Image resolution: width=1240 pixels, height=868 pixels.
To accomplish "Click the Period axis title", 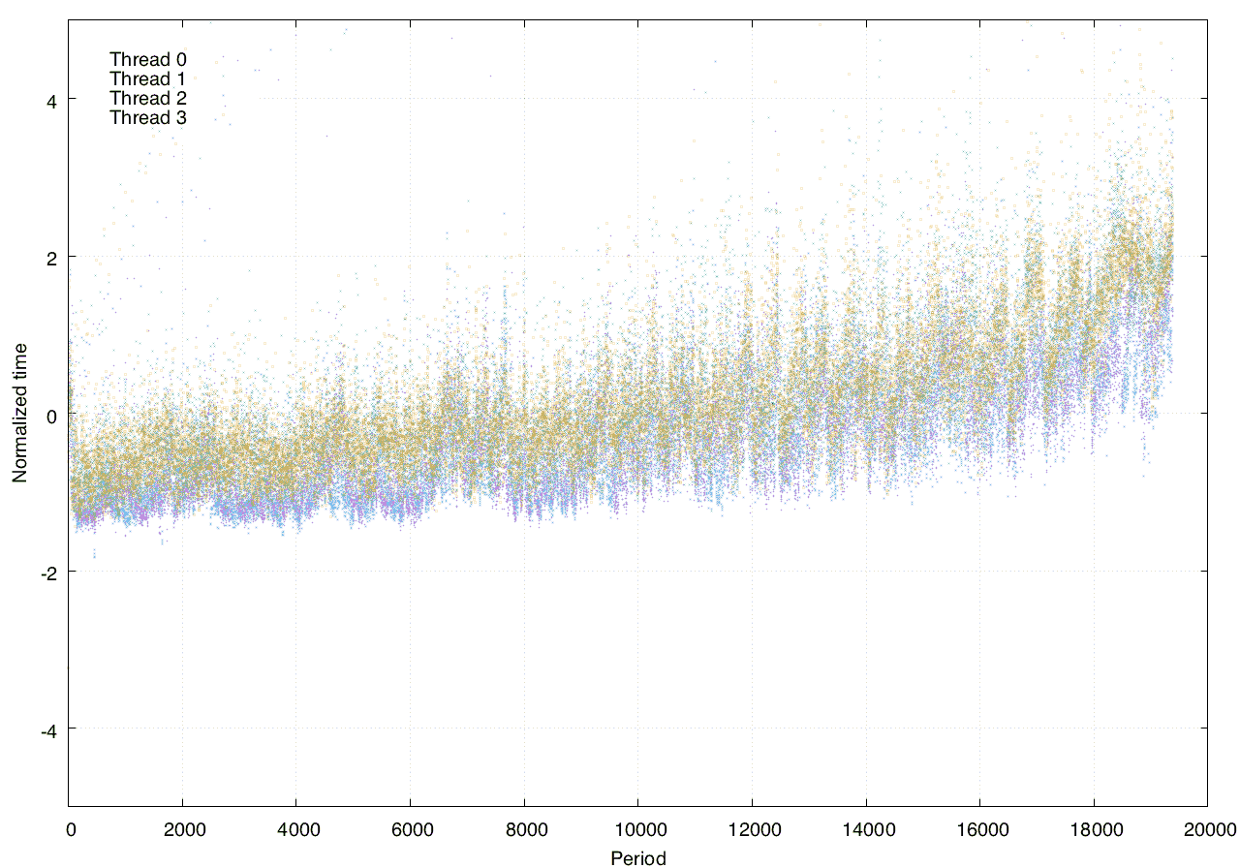I will coord(638,858).
